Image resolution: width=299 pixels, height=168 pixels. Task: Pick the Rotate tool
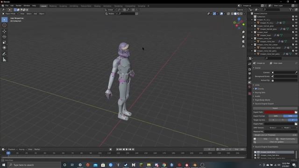click(x=4, y=37)
